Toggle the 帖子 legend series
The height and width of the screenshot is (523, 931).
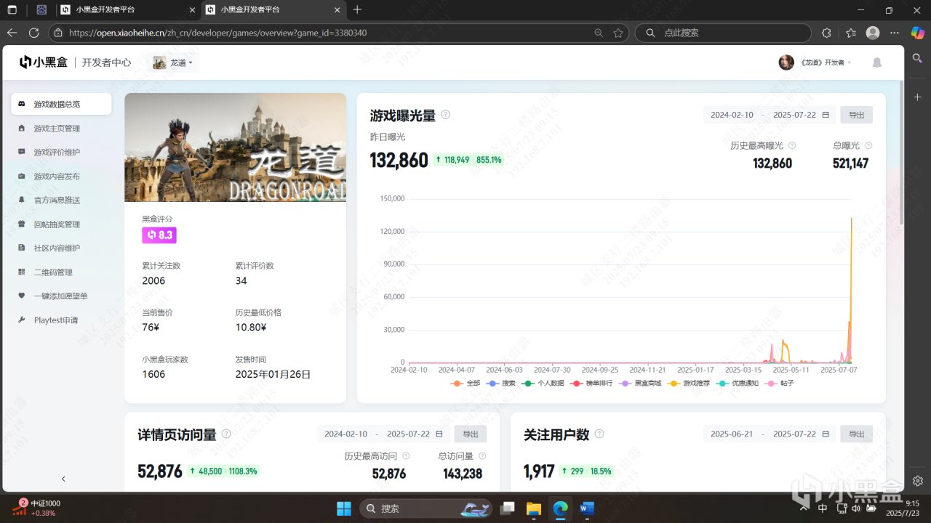point(779,383)
